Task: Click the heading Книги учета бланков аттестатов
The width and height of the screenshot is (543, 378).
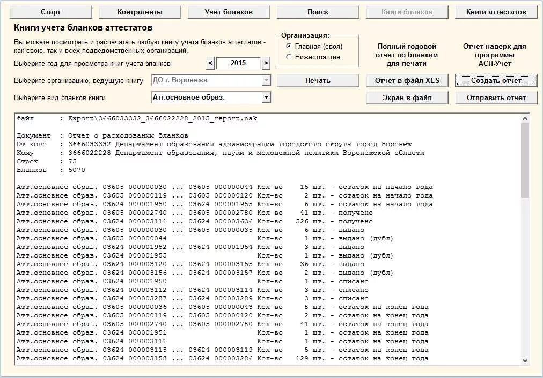Action: click(x=83, y=28)
